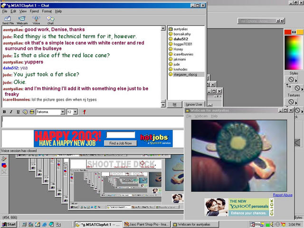Click the Yahoo personals ad banner
Image resolution: width=304 pixels, height=228 pixels.
(239, 207)
